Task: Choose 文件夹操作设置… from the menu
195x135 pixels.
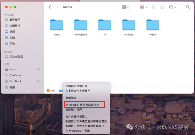Action: [76, 117]
